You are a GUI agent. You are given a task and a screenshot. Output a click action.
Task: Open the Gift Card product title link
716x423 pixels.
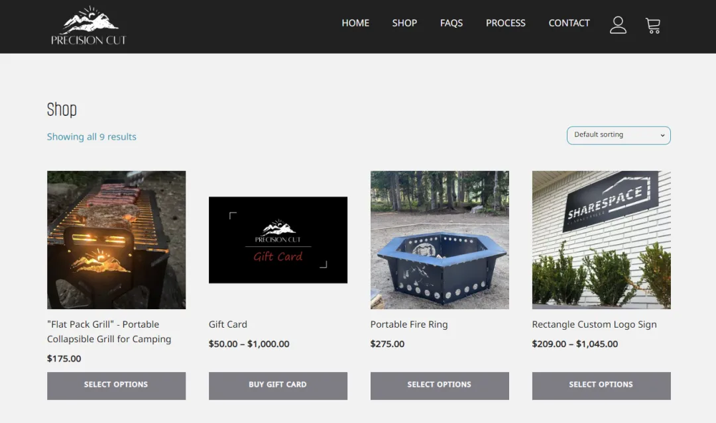click(x=228, y=324)
